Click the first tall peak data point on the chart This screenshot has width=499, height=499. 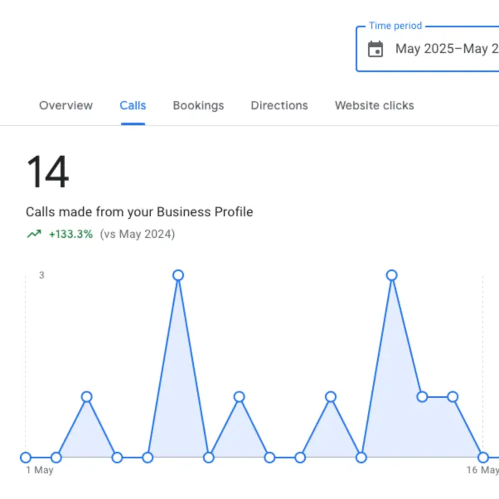tap(178, 274)
